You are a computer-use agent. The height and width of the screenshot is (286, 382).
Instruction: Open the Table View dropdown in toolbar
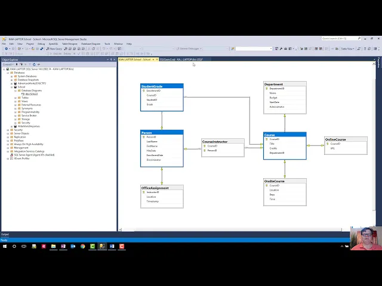click(x=347, y=49)
